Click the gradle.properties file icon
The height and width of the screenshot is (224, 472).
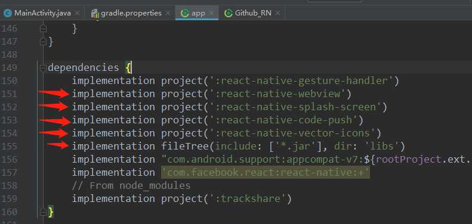pyautogui.click(x=95, y=14)
